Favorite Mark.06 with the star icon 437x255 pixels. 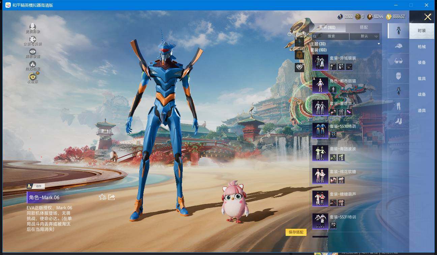click(103, 197)
